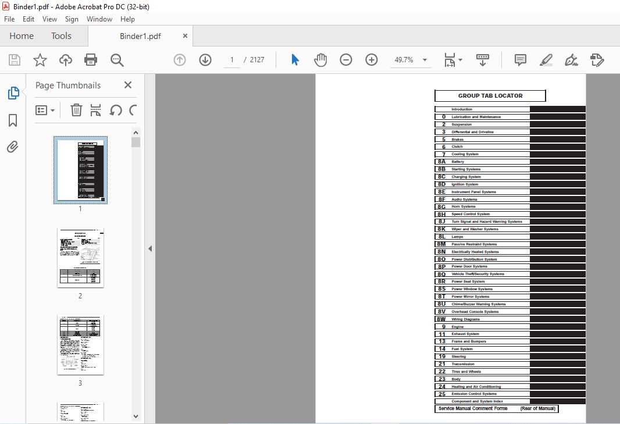620x424 pixels.
Task: Open thumbnail options dropdown menu
Action: coord(45,110)
